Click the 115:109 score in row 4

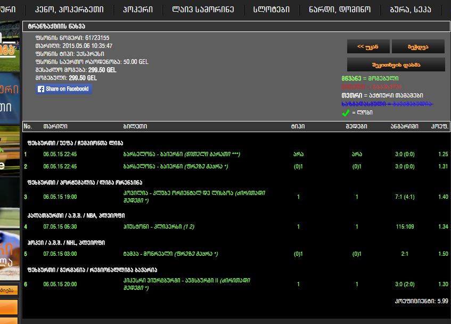pos(404,226)
